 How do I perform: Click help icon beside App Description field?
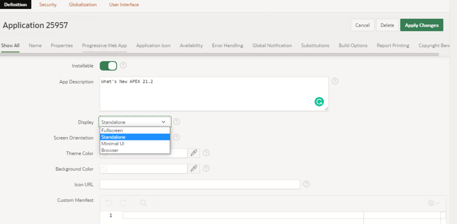335,81
